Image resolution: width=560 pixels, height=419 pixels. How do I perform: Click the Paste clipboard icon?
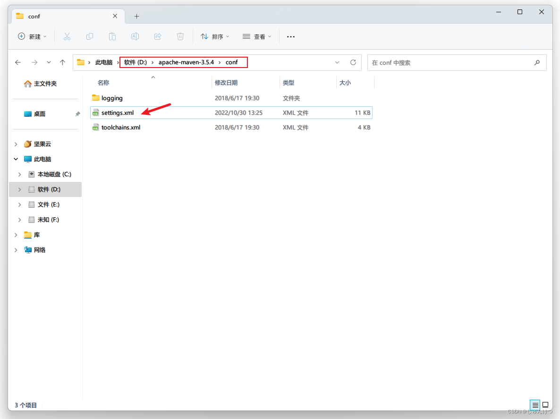click(112, 36)
